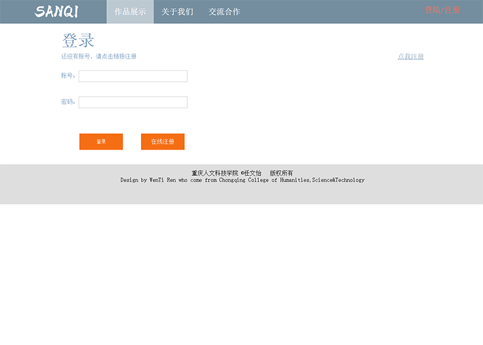483x345 pixels.
Task: Open the 作品展示 navigation tab
Action: click(130, 12)
